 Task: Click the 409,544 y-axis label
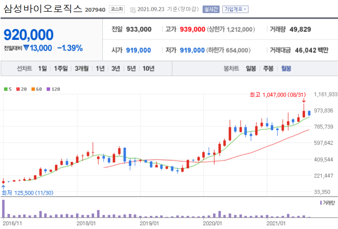click(x=324, y=160)
